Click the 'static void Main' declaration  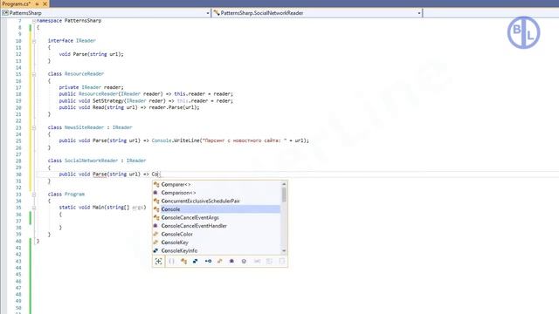point(102,208)
